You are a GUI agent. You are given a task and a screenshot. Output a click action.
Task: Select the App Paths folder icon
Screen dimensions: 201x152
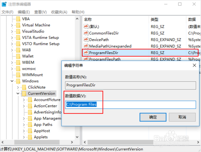[30, 125]
